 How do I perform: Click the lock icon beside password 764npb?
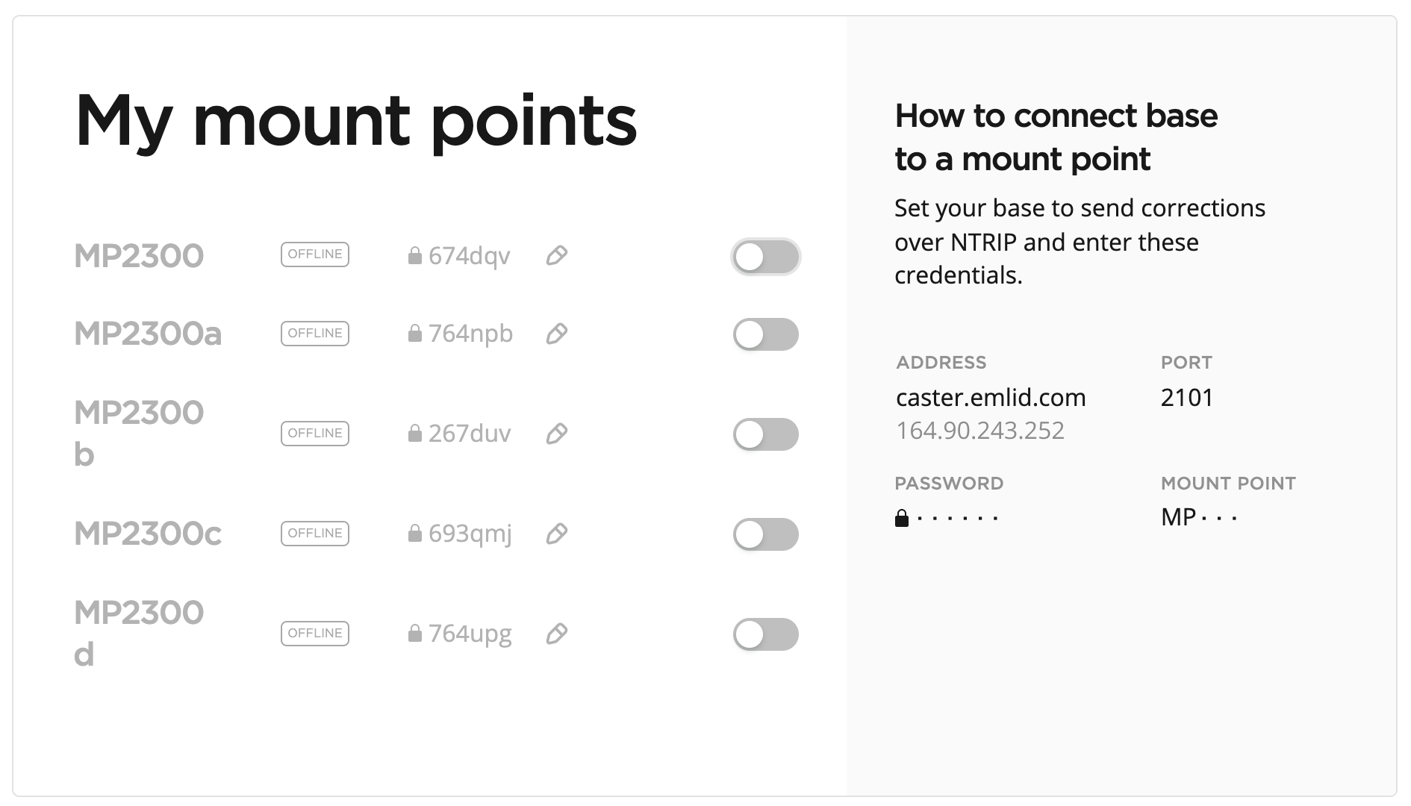(x=414, y=333)
